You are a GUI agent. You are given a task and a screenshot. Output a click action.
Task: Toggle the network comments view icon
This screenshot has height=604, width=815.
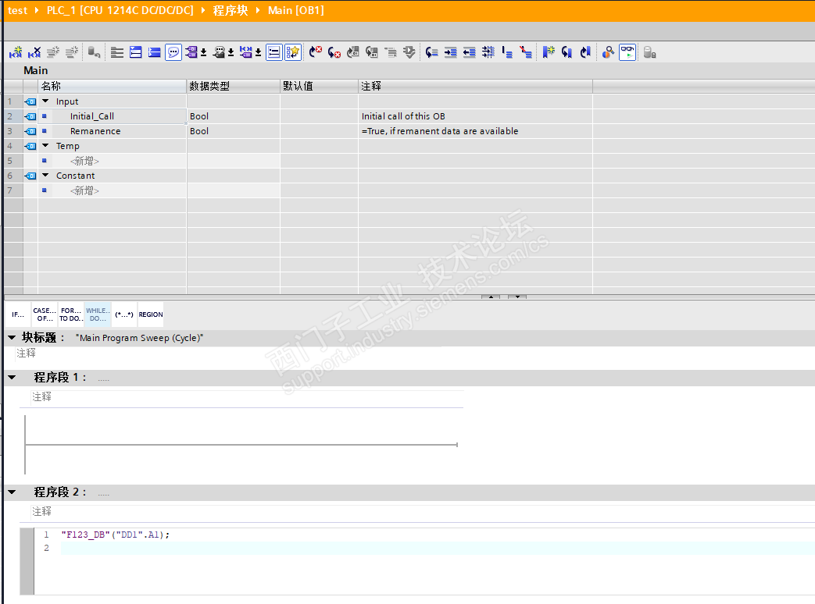(x=274, y=52)
